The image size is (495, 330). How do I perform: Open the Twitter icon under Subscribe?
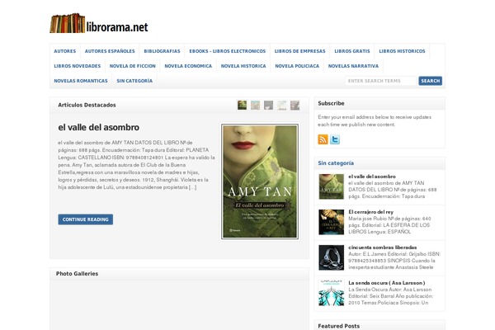335,139
